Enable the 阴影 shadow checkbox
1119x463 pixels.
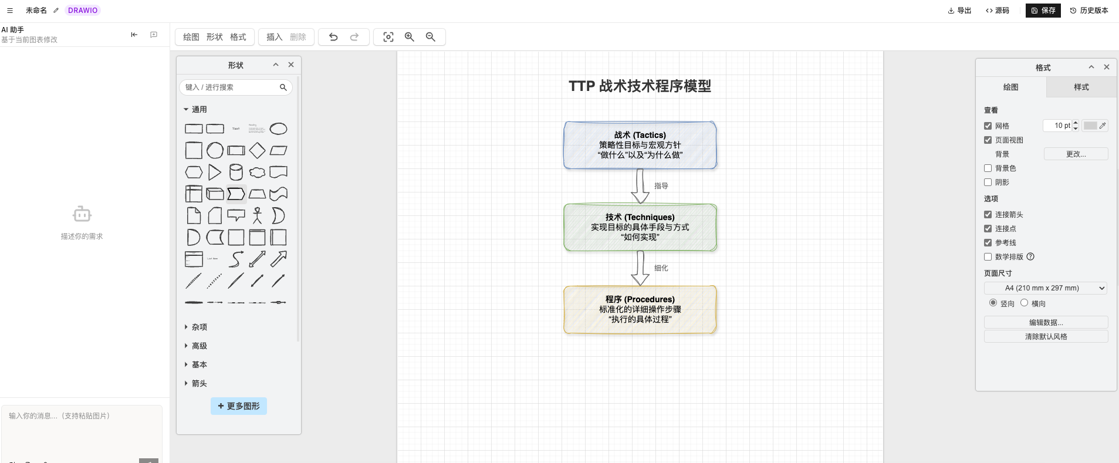(x=988, y=183)
